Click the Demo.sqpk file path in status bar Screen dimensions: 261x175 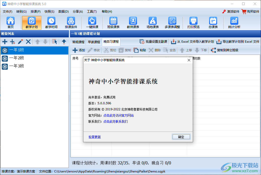110,171
